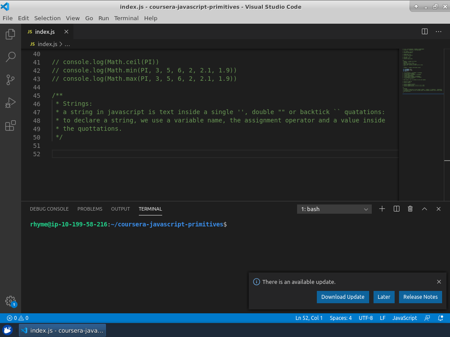Dismiss the update notification with X
Viewport: 450px width, 337px height.
439,282
